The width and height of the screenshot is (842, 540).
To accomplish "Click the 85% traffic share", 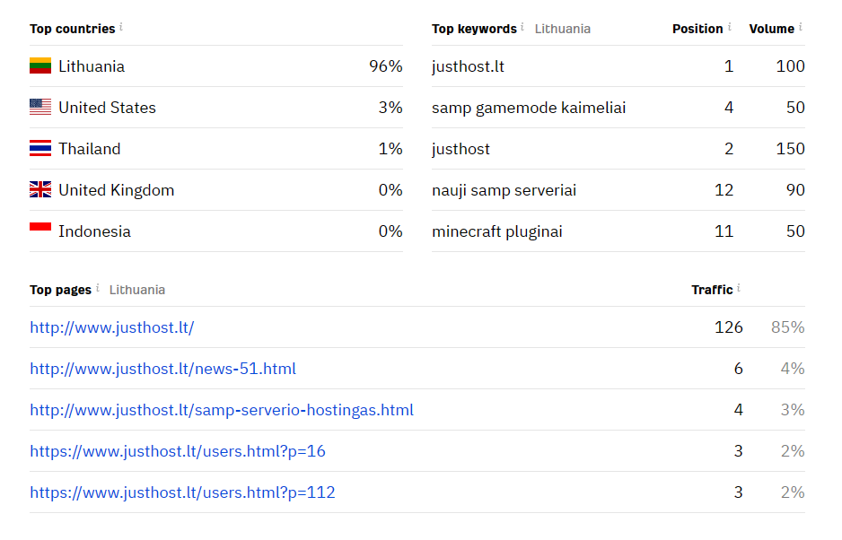I will click(x=788, y=327).
